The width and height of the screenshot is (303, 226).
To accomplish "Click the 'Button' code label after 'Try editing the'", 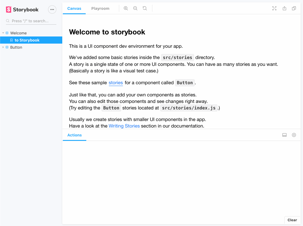I will [111, 108].
